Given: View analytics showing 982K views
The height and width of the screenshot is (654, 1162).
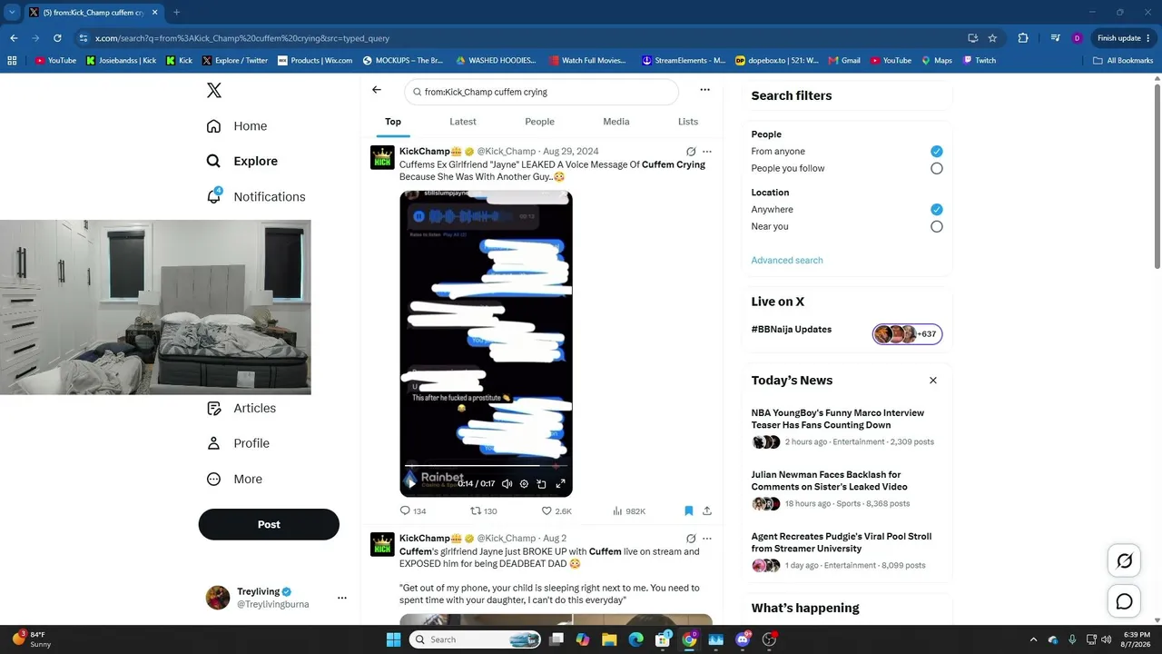Looking at the screenshot, I should [629, 511].
